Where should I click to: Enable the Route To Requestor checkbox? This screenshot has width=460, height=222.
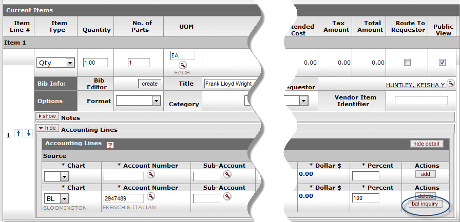[x=407, y=63]
